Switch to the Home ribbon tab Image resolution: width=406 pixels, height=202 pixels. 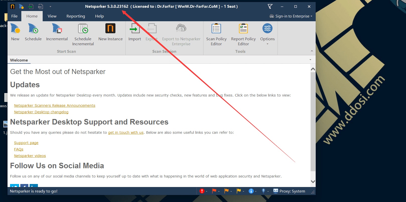pyautogui.click(x=32, y=16)
